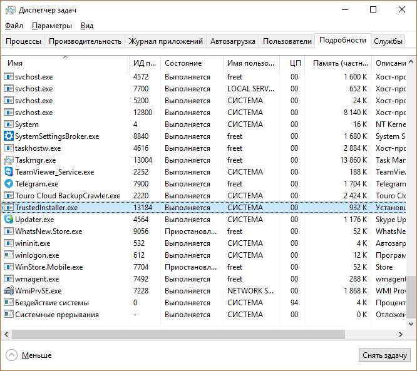Click the Taskmgr.exe process icon
Screen dimensions: 417x371
(x=9, y=160)
